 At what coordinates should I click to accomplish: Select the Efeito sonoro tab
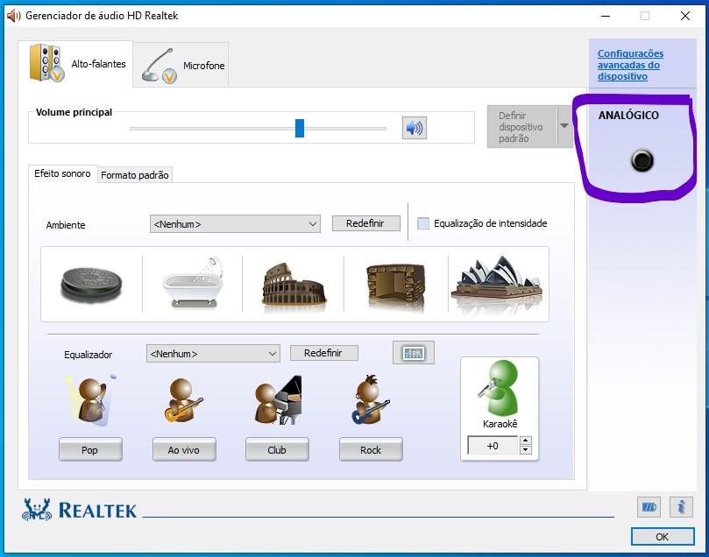click(x=62, y=173)
